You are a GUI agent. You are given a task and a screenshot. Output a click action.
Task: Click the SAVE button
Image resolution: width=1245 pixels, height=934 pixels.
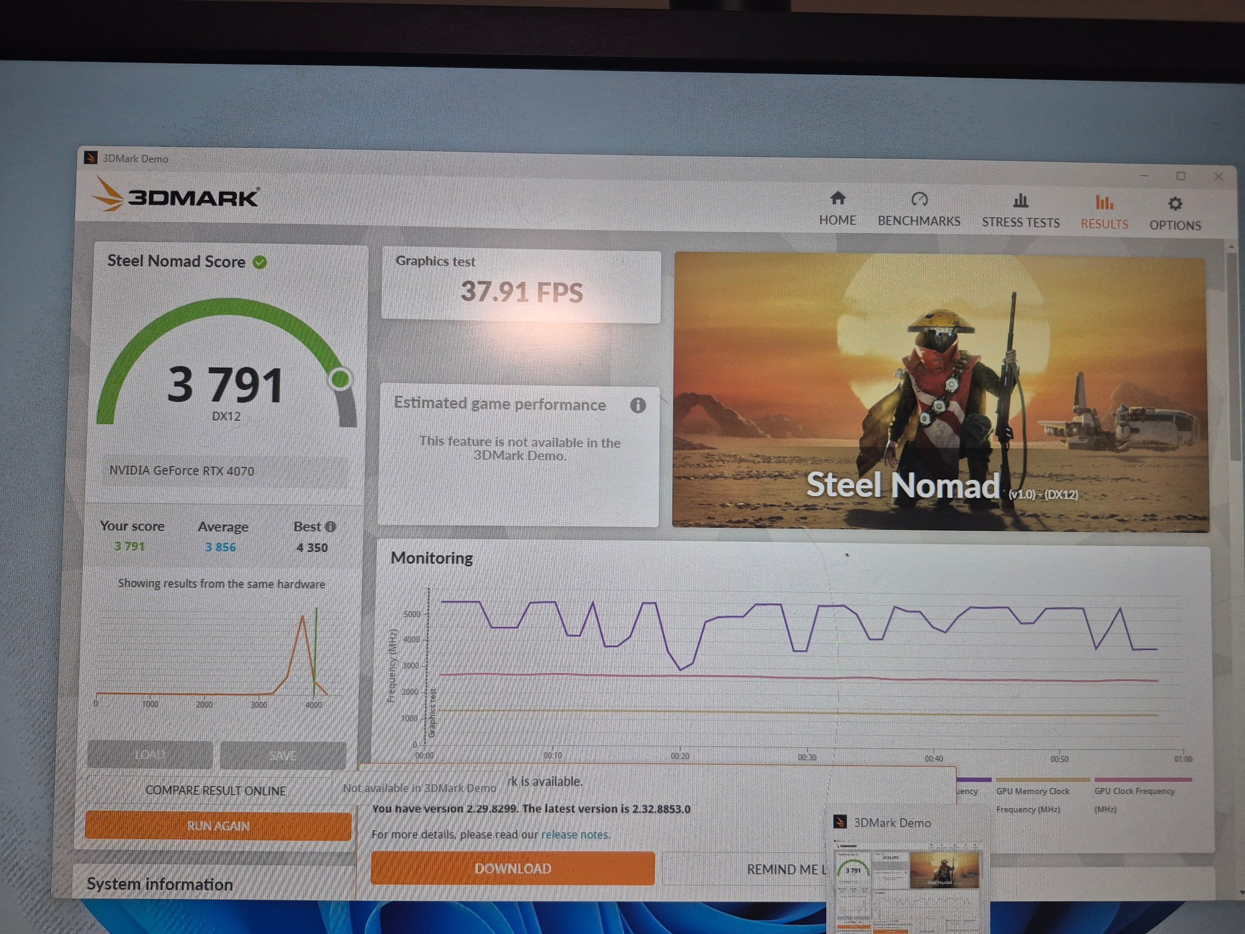point(283,755)
